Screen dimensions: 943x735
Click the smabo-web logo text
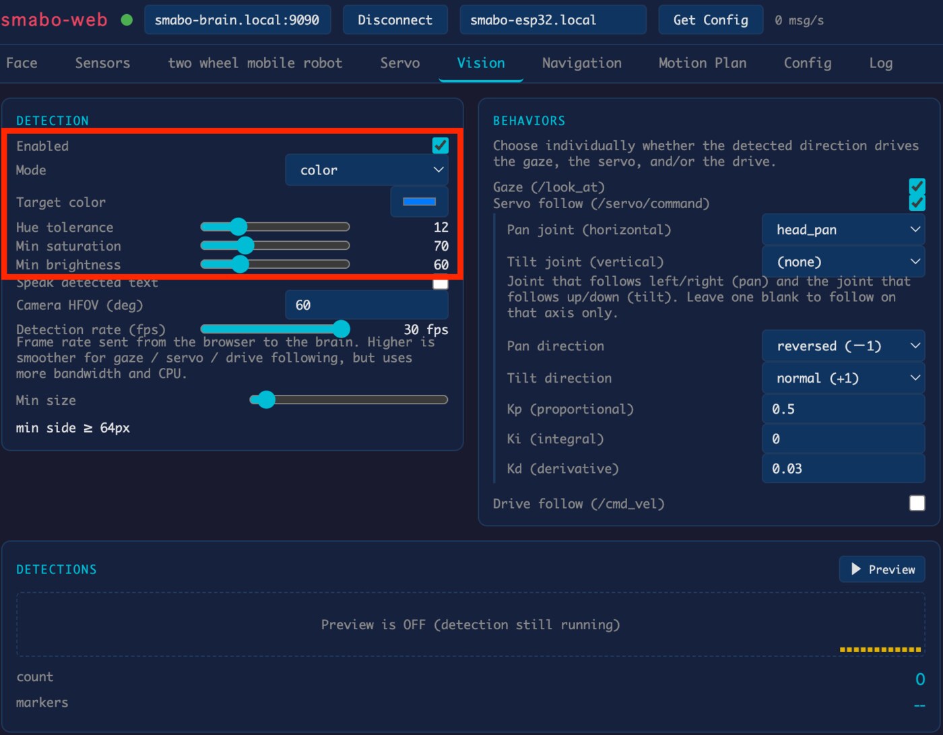point(54,20)
